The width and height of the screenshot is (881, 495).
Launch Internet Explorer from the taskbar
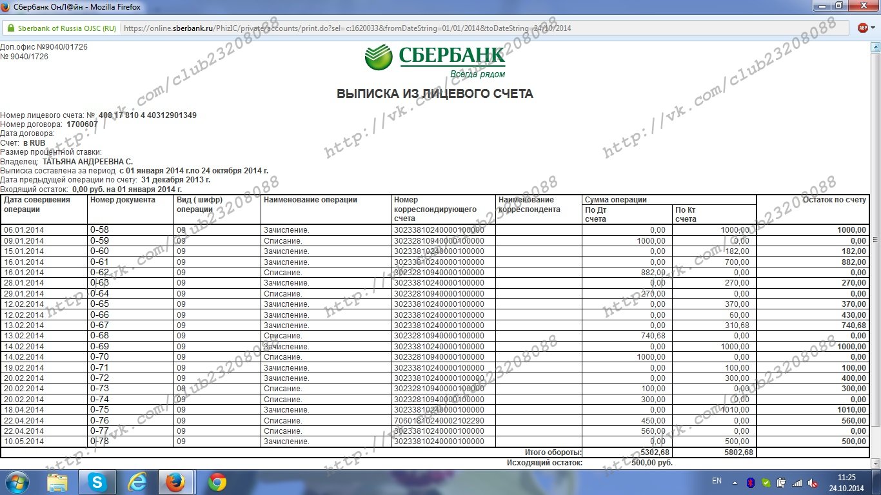(137, 482)
